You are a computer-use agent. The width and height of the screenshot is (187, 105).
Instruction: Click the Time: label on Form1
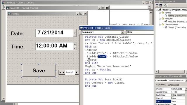18,47
